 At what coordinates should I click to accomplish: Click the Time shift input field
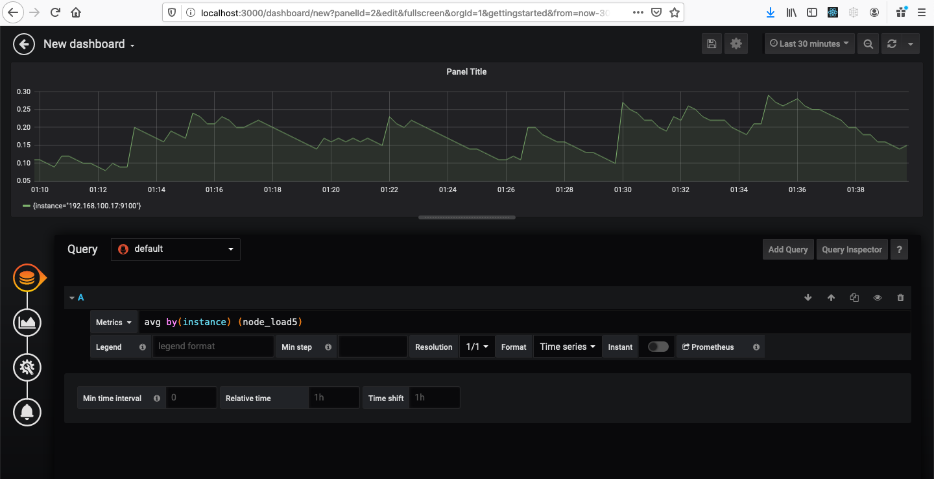(435, 397)
